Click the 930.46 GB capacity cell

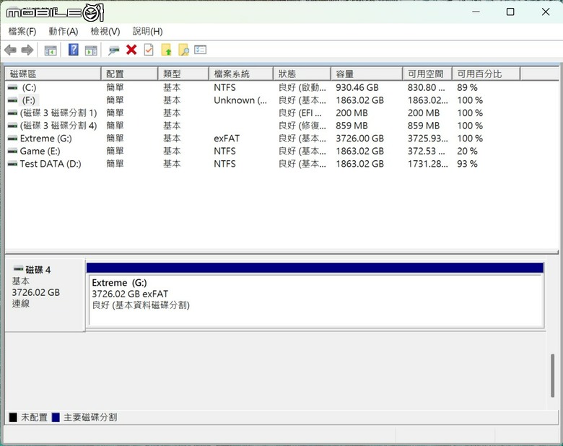coord(357,87)
